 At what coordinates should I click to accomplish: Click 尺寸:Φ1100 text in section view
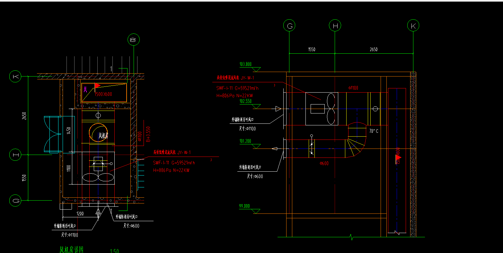247,129
